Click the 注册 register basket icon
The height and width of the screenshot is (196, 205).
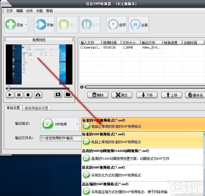(x=135, y=24)
